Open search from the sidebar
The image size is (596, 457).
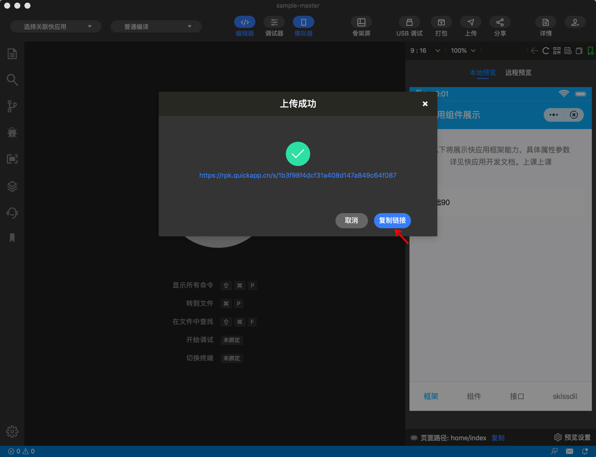(12, 80)
